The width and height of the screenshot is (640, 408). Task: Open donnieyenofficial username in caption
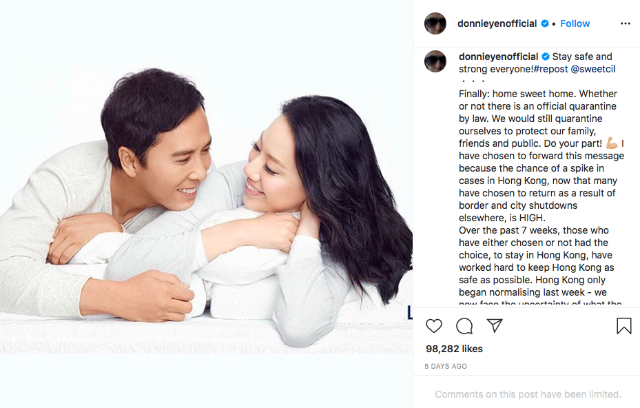coord(498,57)
